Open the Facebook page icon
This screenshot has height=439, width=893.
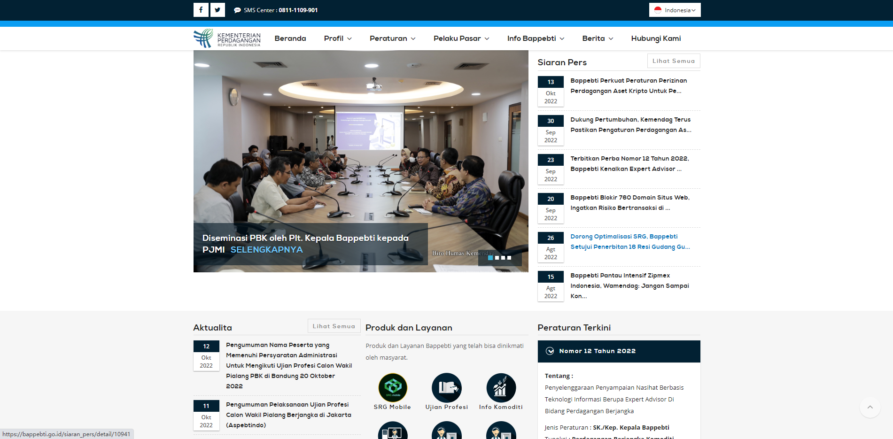click(201, 10)
